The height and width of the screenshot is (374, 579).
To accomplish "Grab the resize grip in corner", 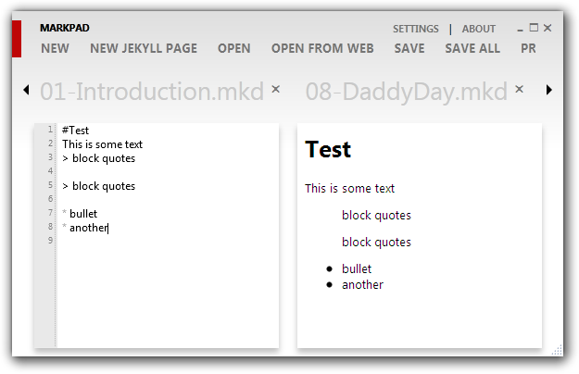I will coord(558,350).
